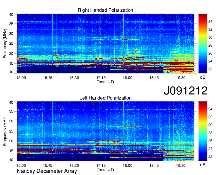Click the 15:45 tick under Right Handed plot
Screen dimensions: 216x175
pyautogui.click(x=48, y=78)
